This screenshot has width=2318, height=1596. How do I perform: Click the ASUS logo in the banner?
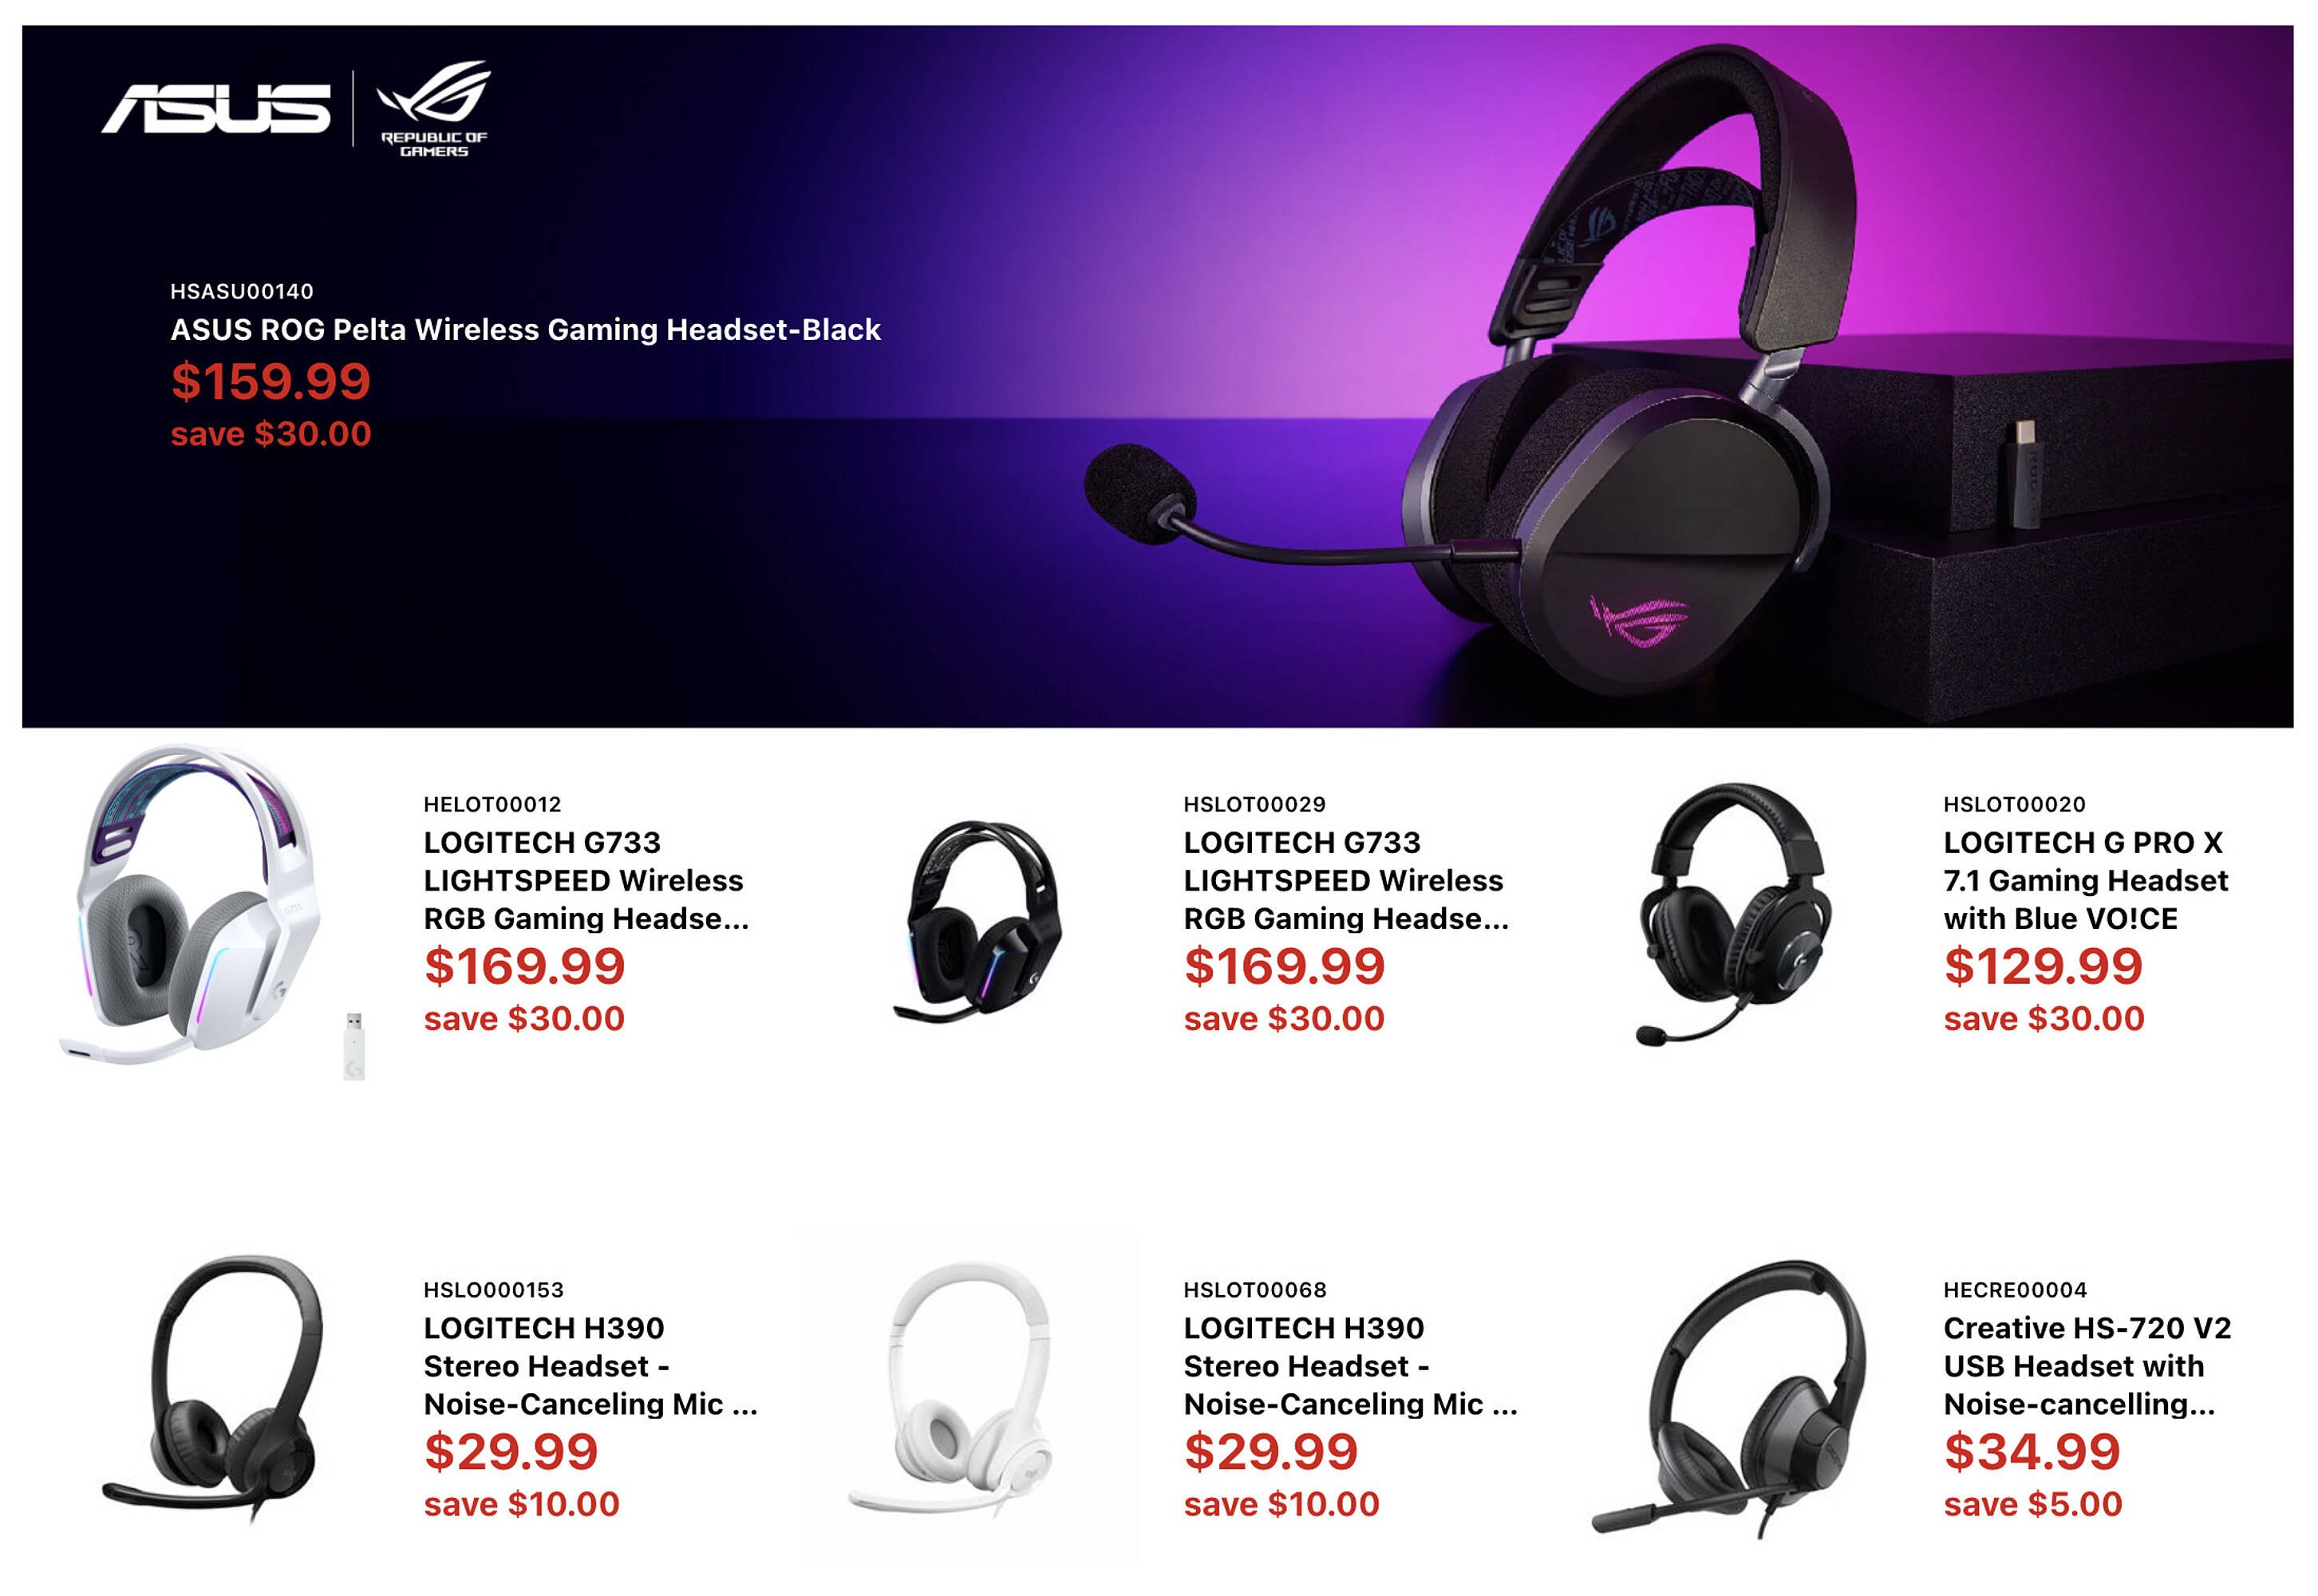215,108
